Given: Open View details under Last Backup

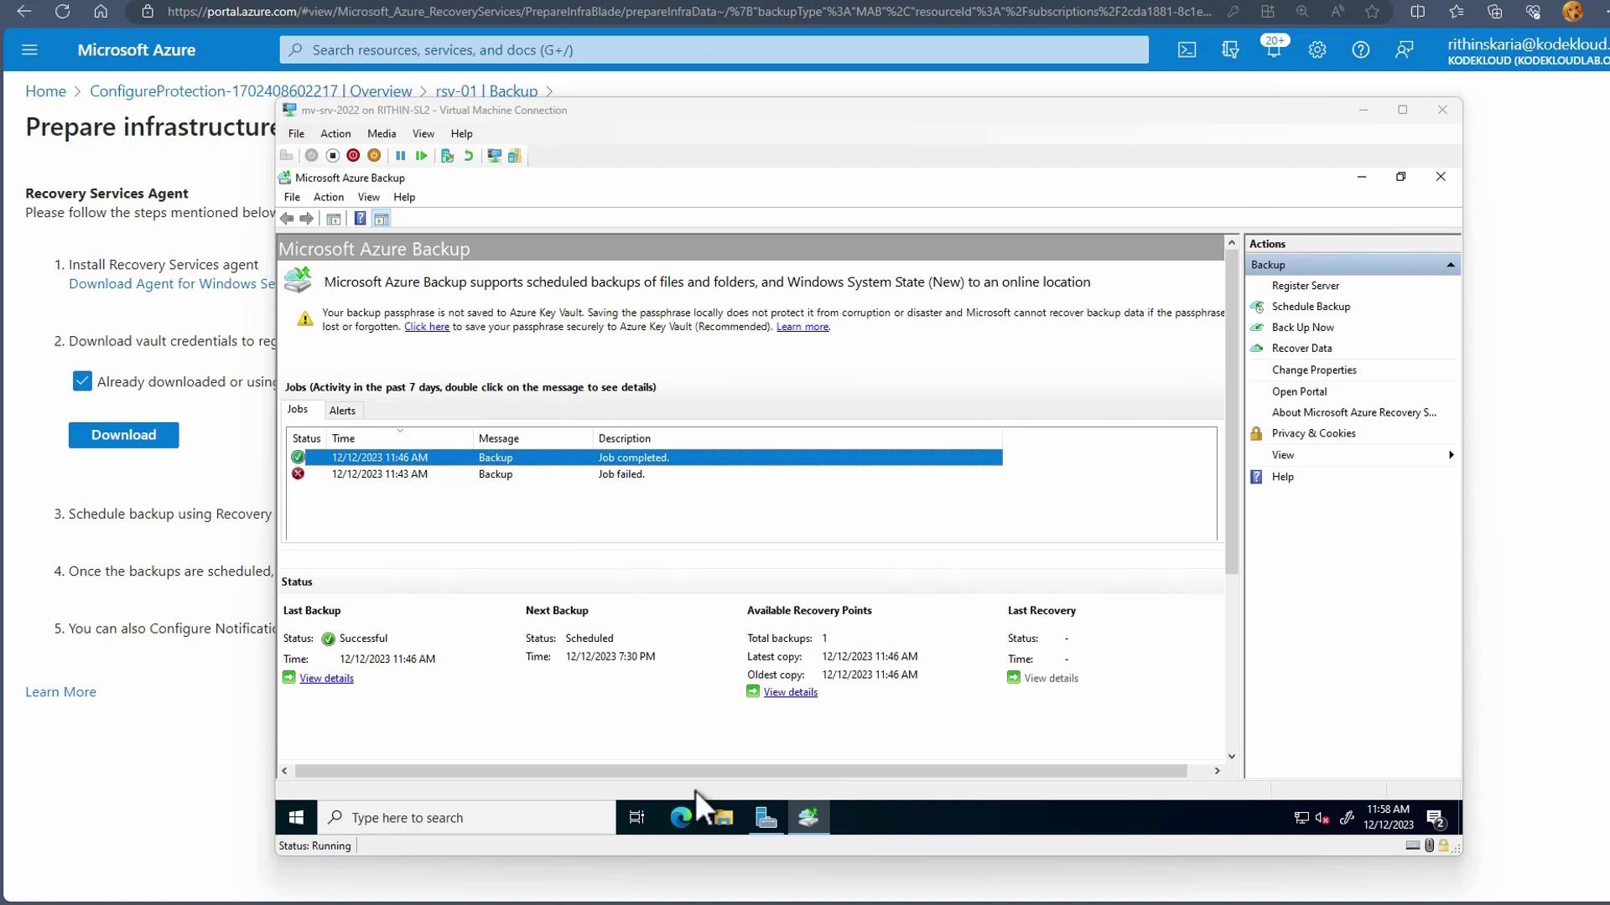Looking at the screenshot, I should click(326, 679).
